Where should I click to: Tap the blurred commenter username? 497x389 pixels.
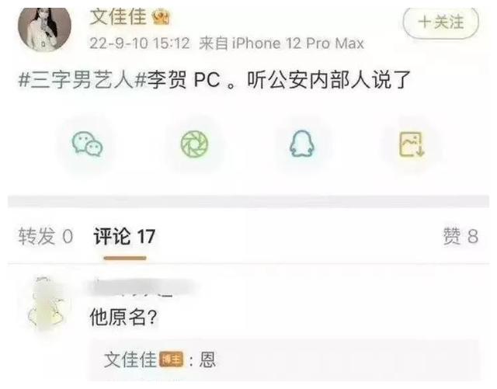[141, 287]
